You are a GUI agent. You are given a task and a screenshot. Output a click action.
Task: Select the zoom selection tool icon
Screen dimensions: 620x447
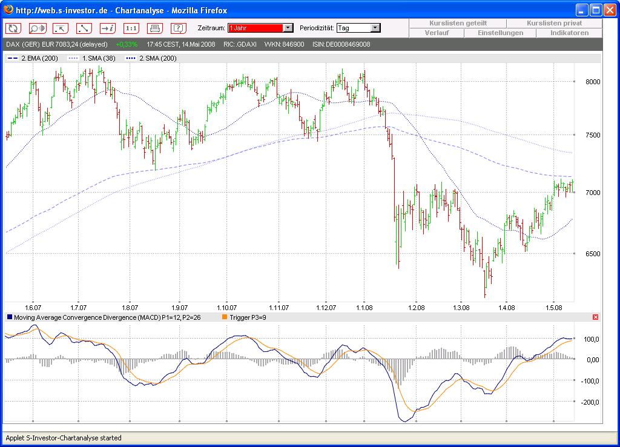click(x=61, y=28)
